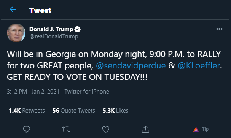
Task: Click the Tweet page header title
Action: coord(40,10)
